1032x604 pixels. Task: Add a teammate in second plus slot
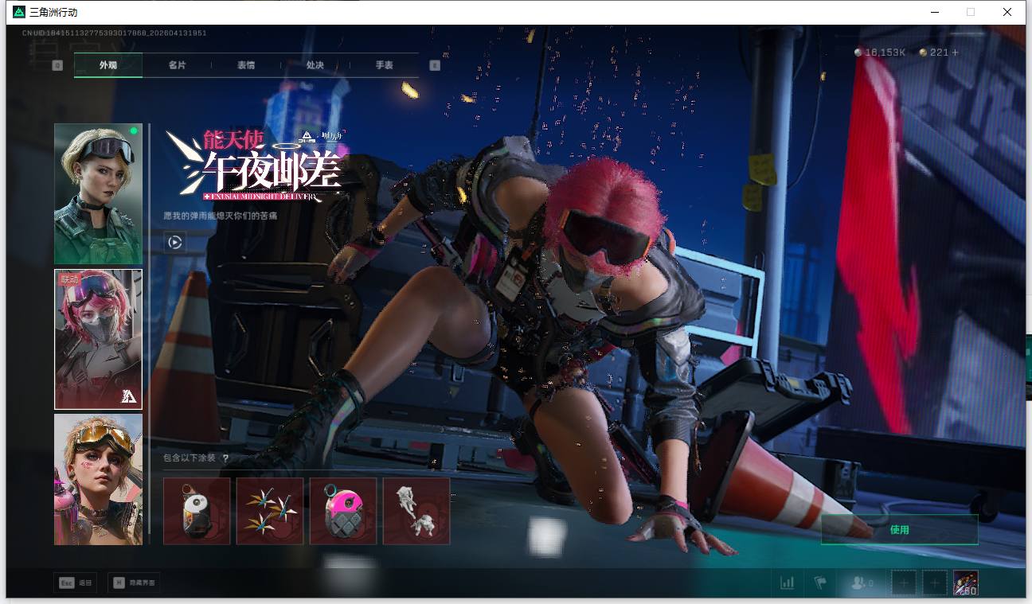coord(935,583)
